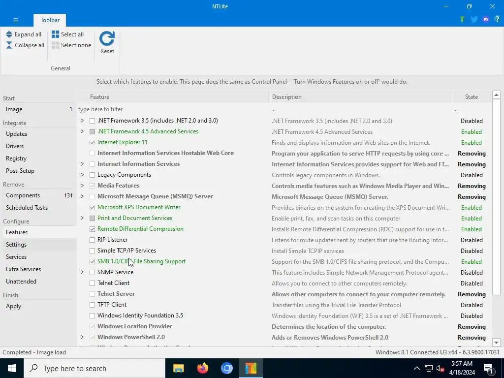Expand the SNMP Service node
504x378 pixels.
point(82,272)
